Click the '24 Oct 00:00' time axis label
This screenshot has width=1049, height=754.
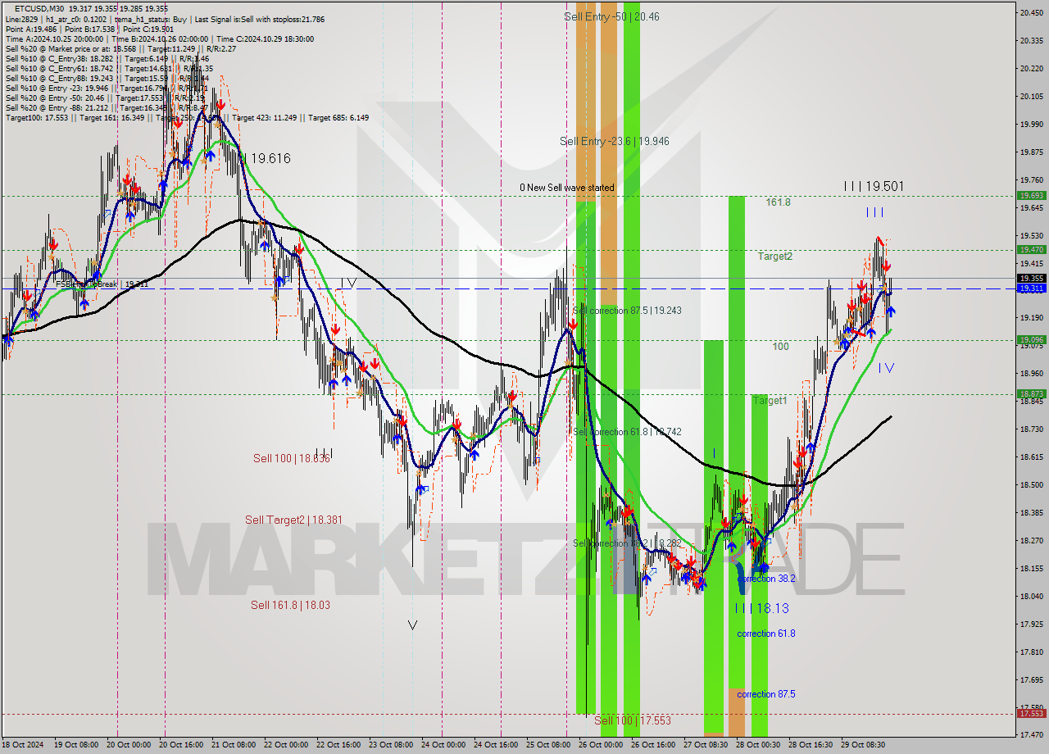point(442,745)
